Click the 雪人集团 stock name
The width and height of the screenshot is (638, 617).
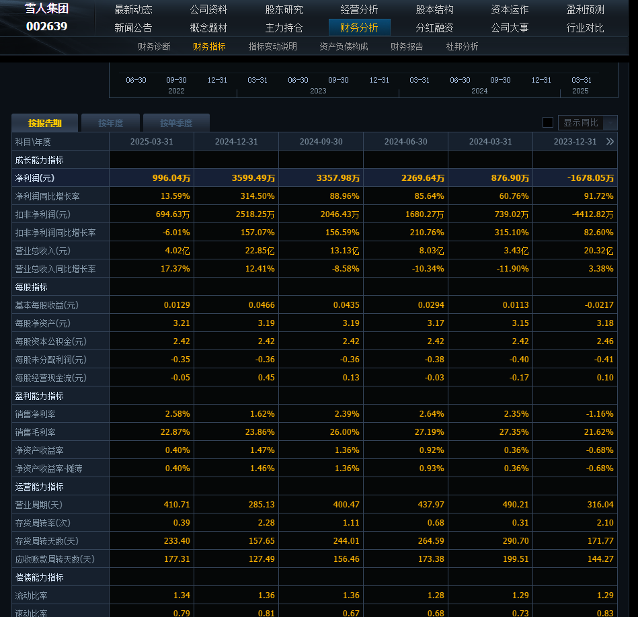[x=46, y=9]
